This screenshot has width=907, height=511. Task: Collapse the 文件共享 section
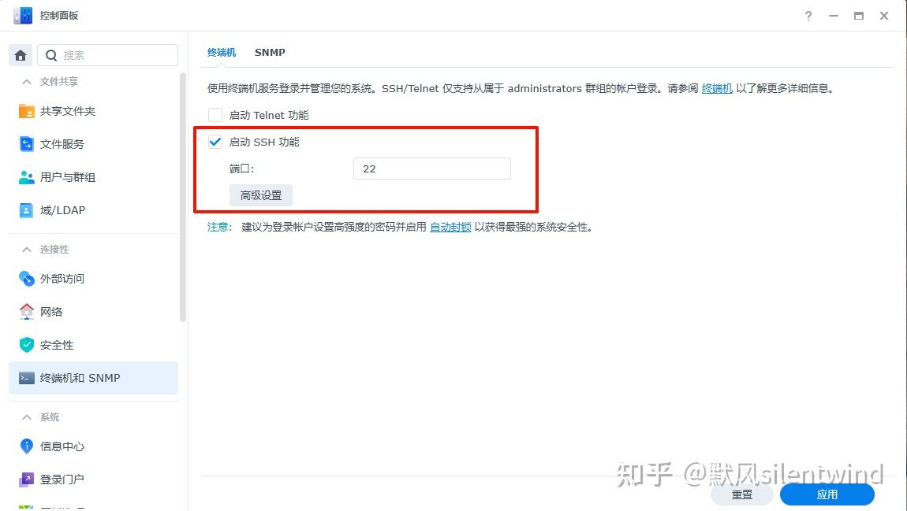[x=27, y=82]
